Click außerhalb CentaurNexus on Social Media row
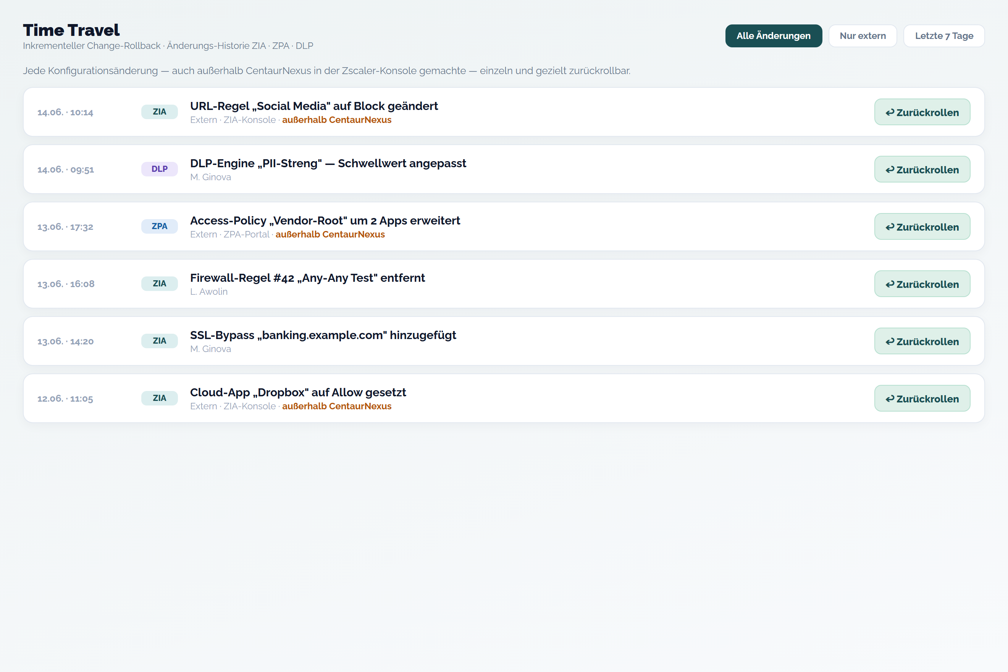The height and width of the screenshot is (672, 1008). [337, 120]
